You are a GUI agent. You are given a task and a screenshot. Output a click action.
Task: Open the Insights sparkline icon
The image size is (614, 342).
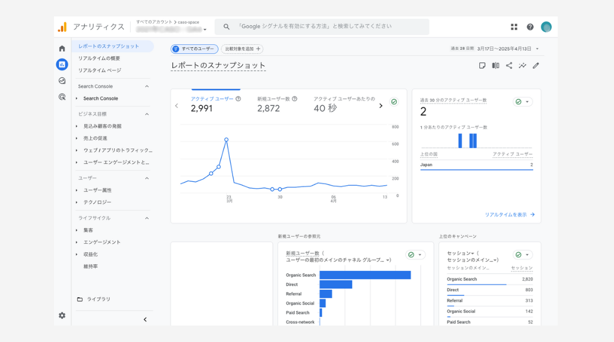coord(522,65)
